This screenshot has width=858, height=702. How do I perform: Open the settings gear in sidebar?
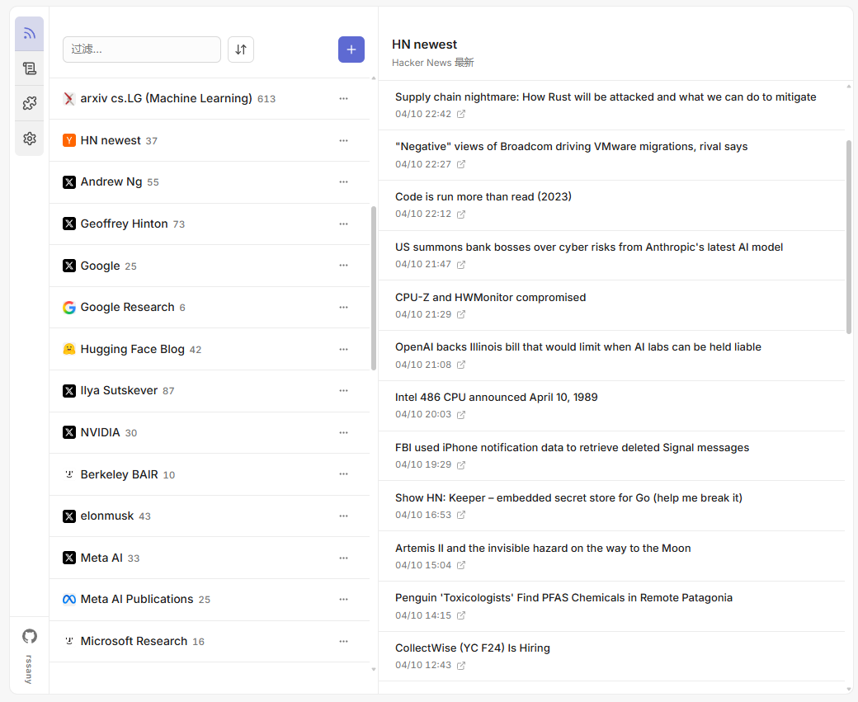30,139
